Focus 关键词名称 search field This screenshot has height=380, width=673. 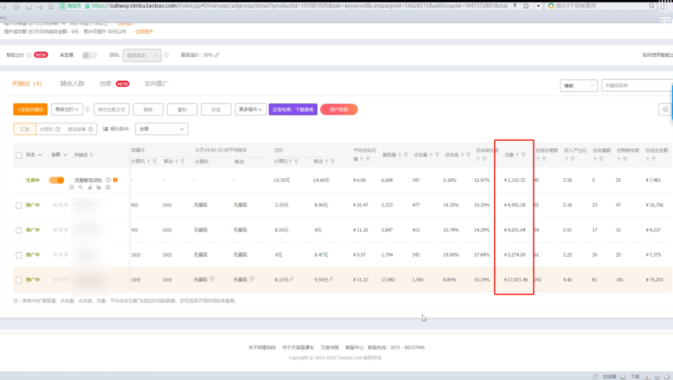tap(637, 86)
